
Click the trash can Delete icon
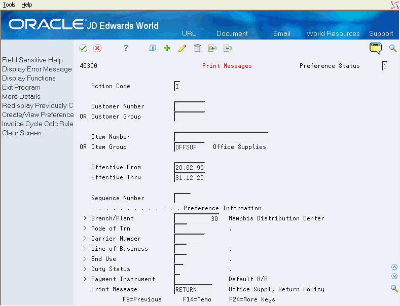(x=197, y=48)
